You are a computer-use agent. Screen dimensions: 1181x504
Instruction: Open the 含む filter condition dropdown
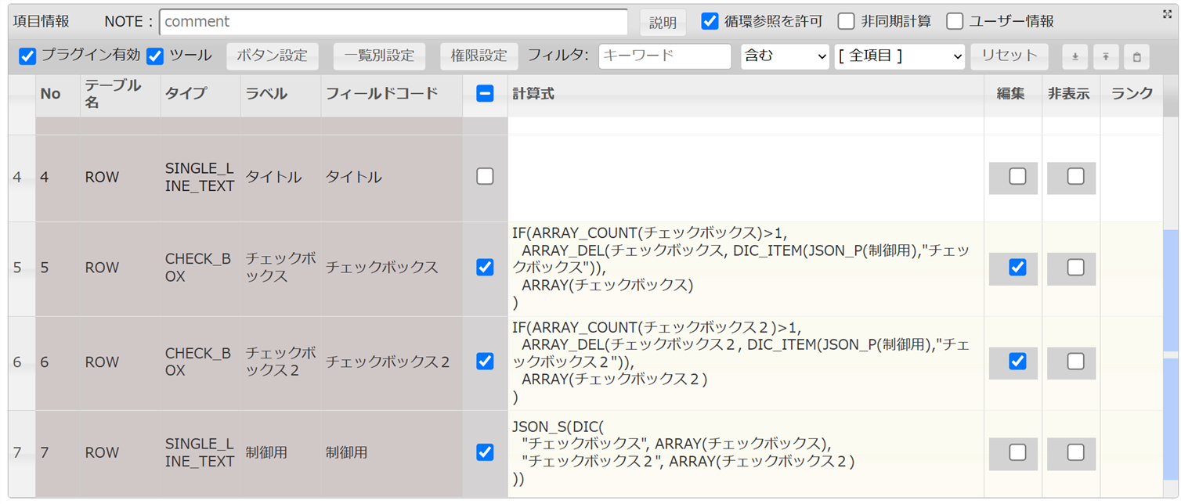click(785, 56)
